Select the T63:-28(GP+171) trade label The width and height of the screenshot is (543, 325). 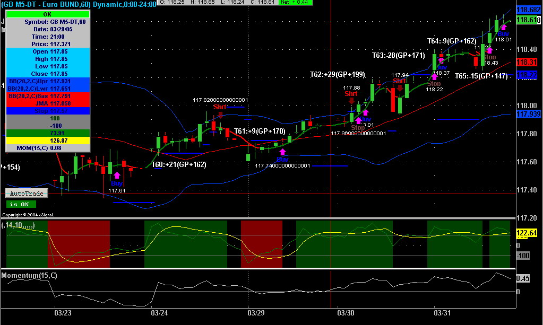click(399, 55)
